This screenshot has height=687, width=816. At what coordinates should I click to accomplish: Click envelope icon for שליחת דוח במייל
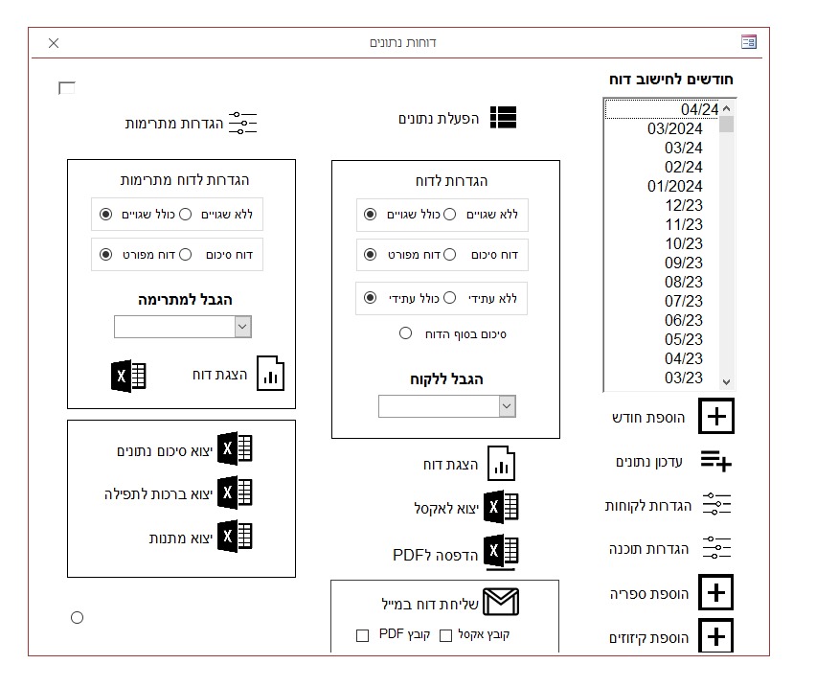click(501, 602)
